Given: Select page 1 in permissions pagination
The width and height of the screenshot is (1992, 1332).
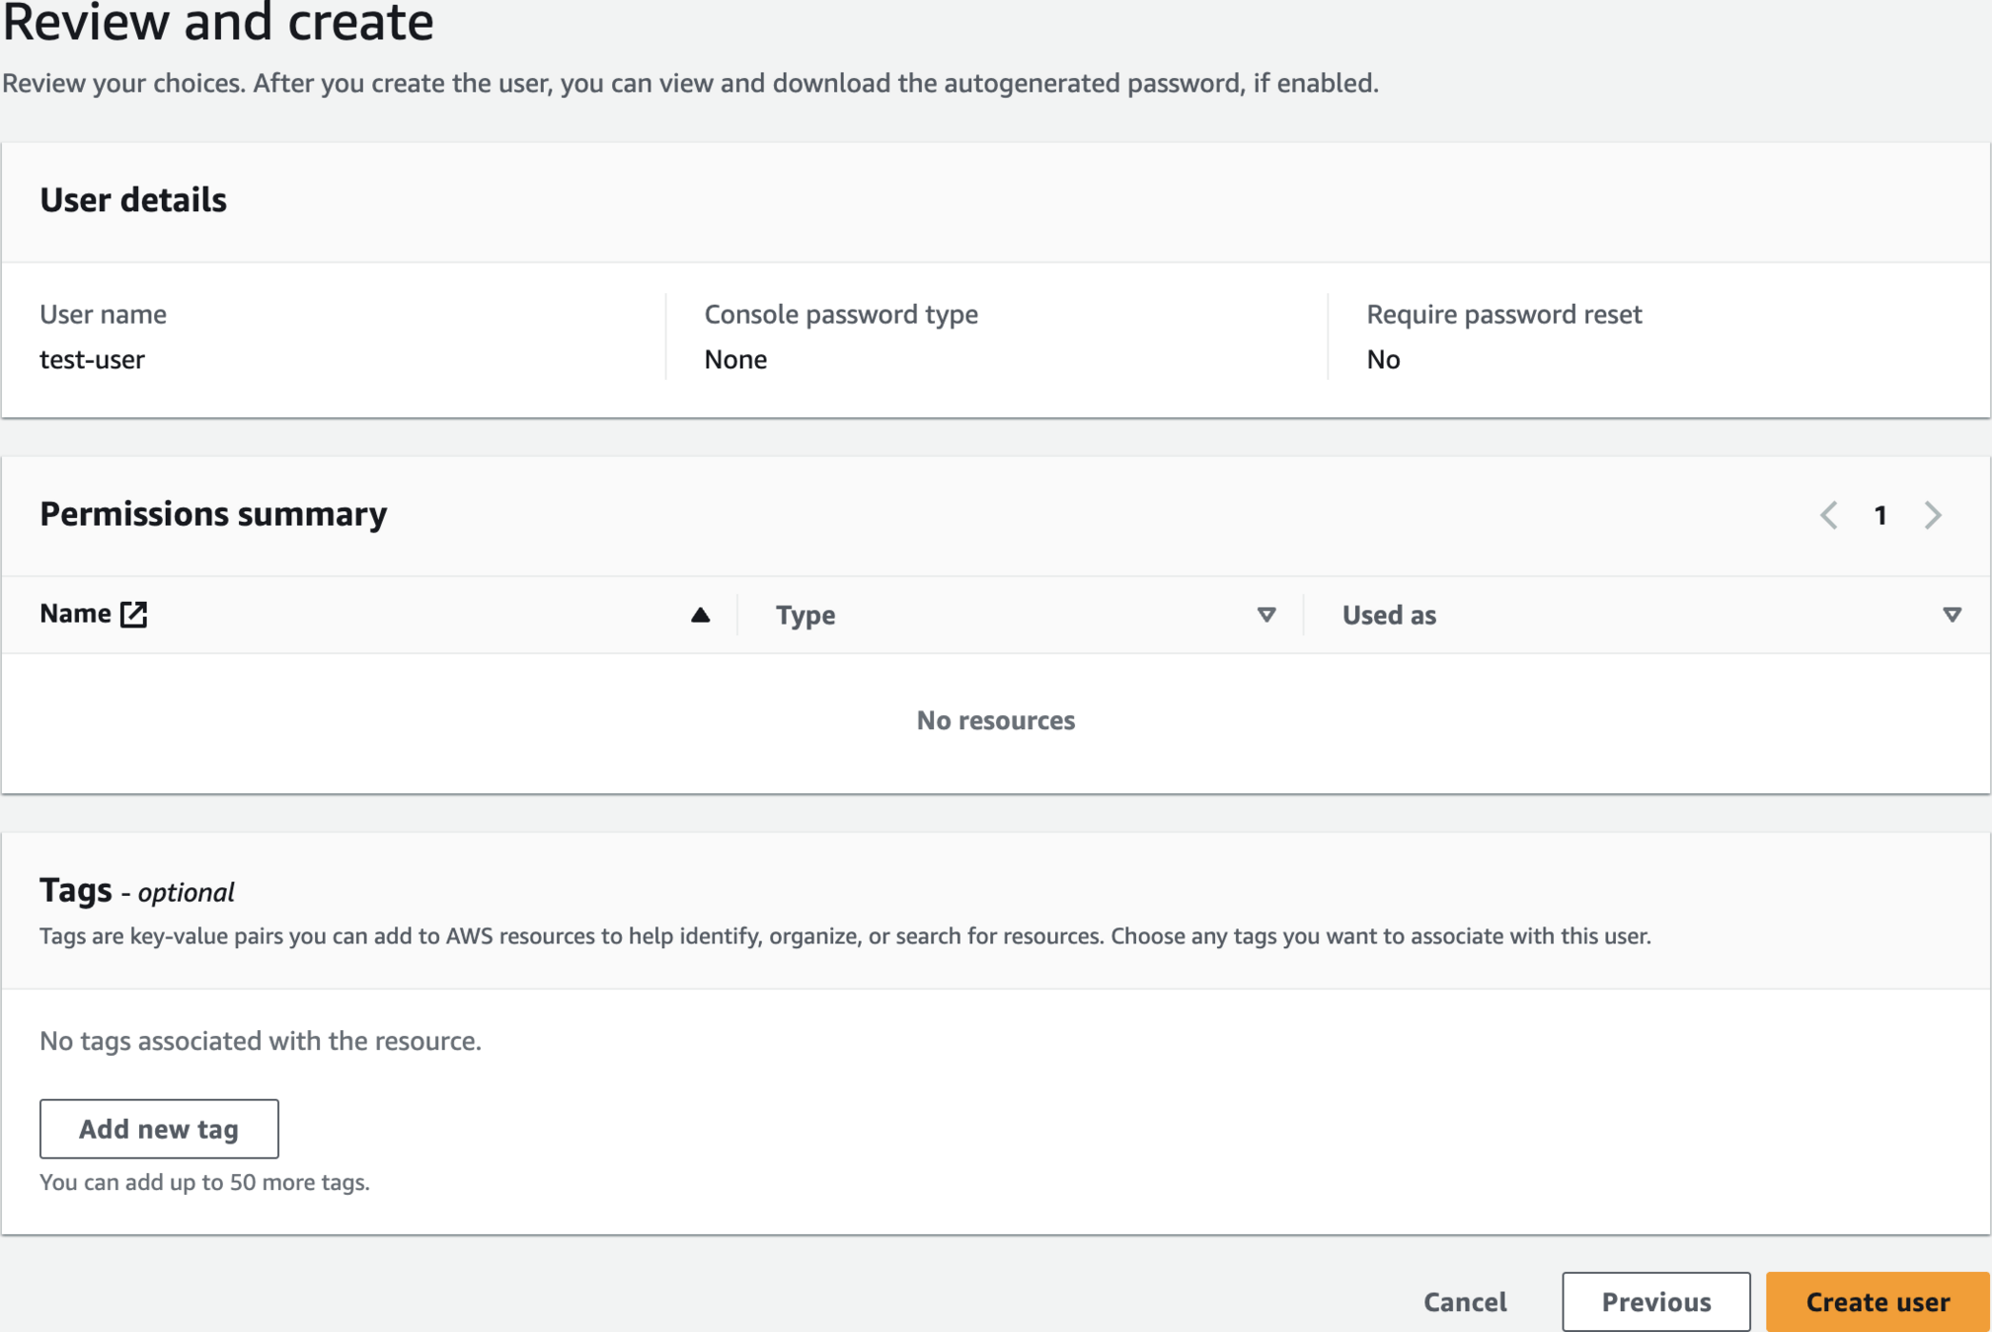Looking at the screenshot, I should 1880,515.
